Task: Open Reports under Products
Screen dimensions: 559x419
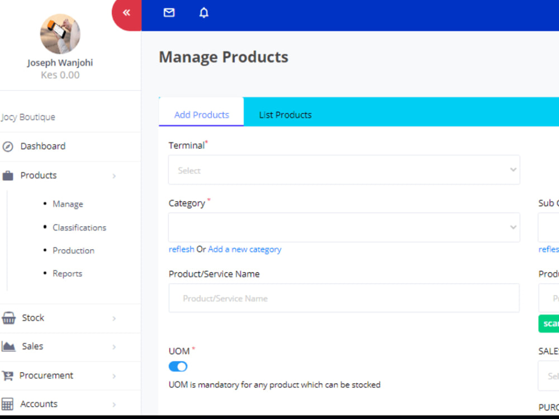Action: click(68, 274)
